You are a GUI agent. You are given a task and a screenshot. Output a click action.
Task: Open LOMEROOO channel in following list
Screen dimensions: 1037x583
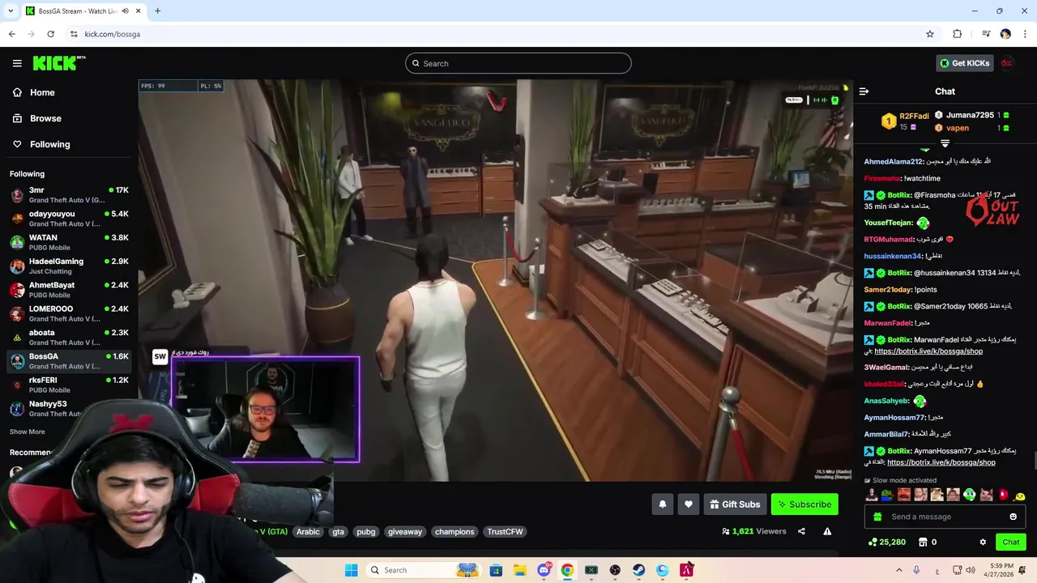(69, 313)
